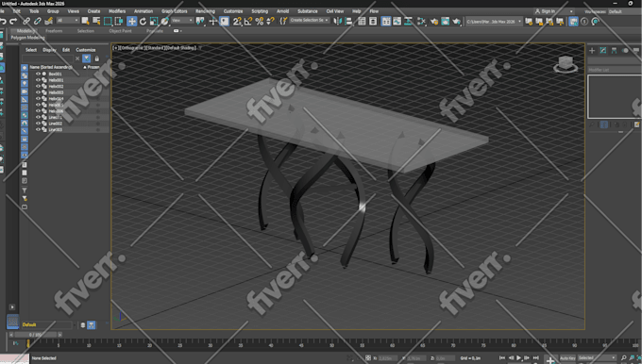The width and height of the screenshot is (642, 364).
Task: Open Create Selection Set dropdown
Action: point(310,20)
